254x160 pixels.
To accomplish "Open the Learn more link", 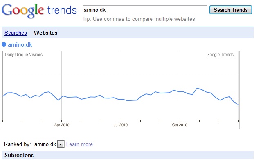I will coord(79,144).
